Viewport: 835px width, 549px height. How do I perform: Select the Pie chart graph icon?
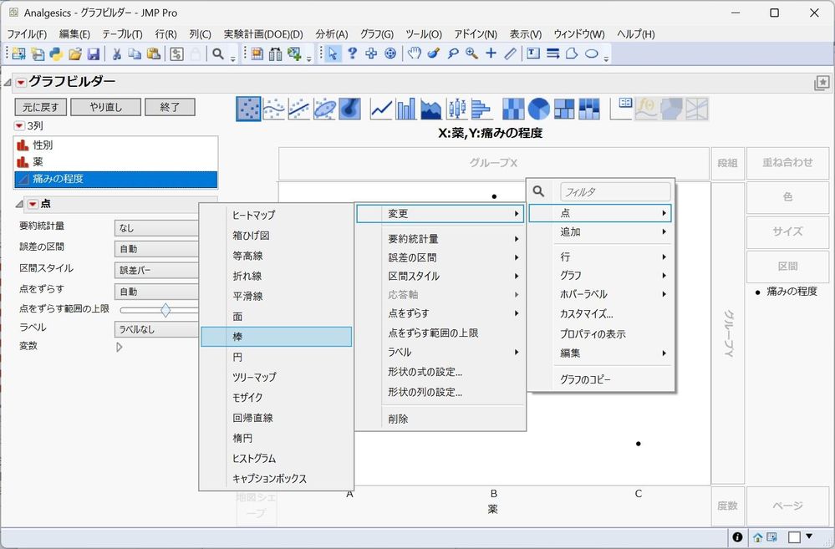pos(539,109)
